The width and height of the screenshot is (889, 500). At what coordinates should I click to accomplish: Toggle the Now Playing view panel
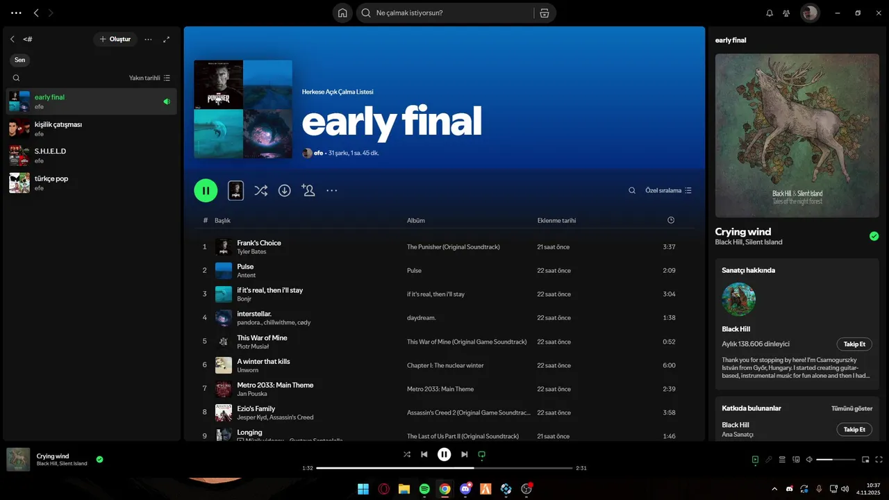(x=755, y=459)
